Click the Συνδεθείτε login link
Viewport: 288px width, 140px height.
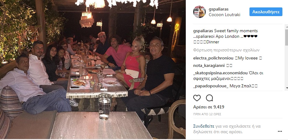tap(204, 126)
